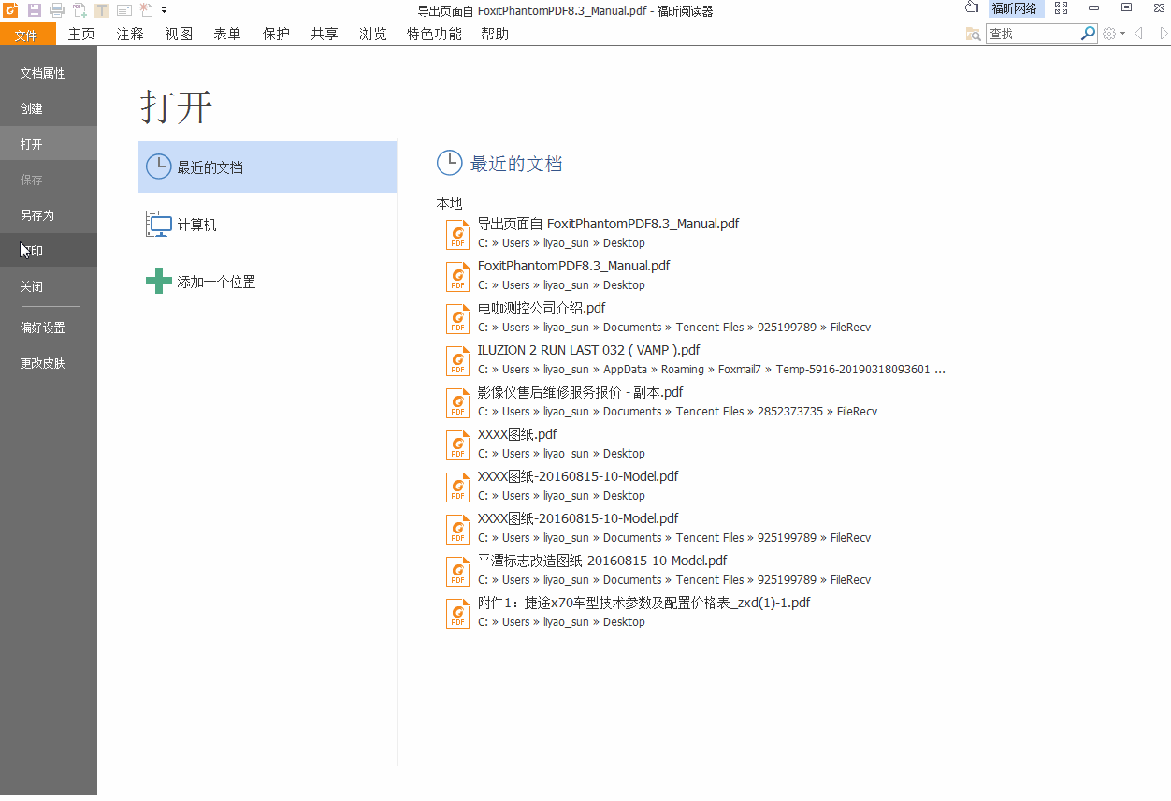This screenshot has width=1171, height=801.
Task: Open 导出页面自 FoxitPhantomPDF8.3_Manual.pdf
Action: [608, 224]
